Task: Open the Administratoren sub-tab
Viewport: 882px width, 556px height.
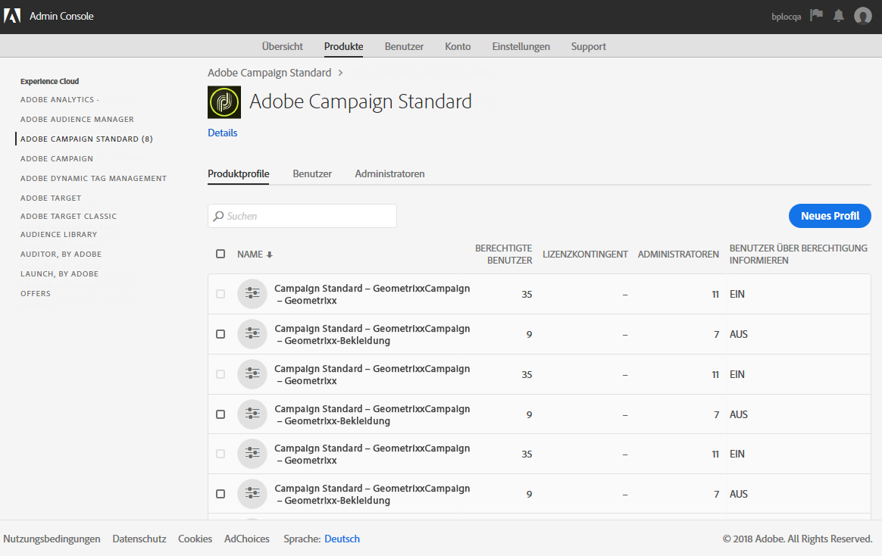Action: pos(389,173)
